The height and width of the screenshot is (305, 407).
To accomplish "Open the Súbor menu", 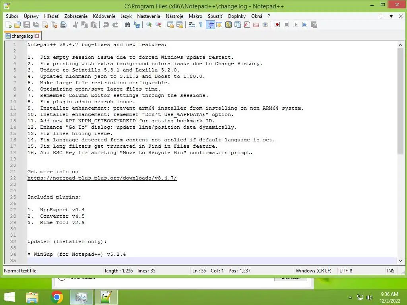I will tap(12, 16).
